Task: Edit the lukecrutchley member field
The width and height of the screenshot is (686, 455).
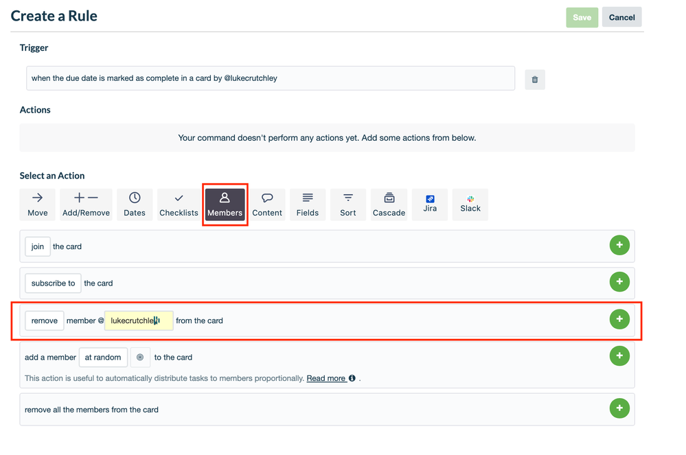Action: point(138,320)
